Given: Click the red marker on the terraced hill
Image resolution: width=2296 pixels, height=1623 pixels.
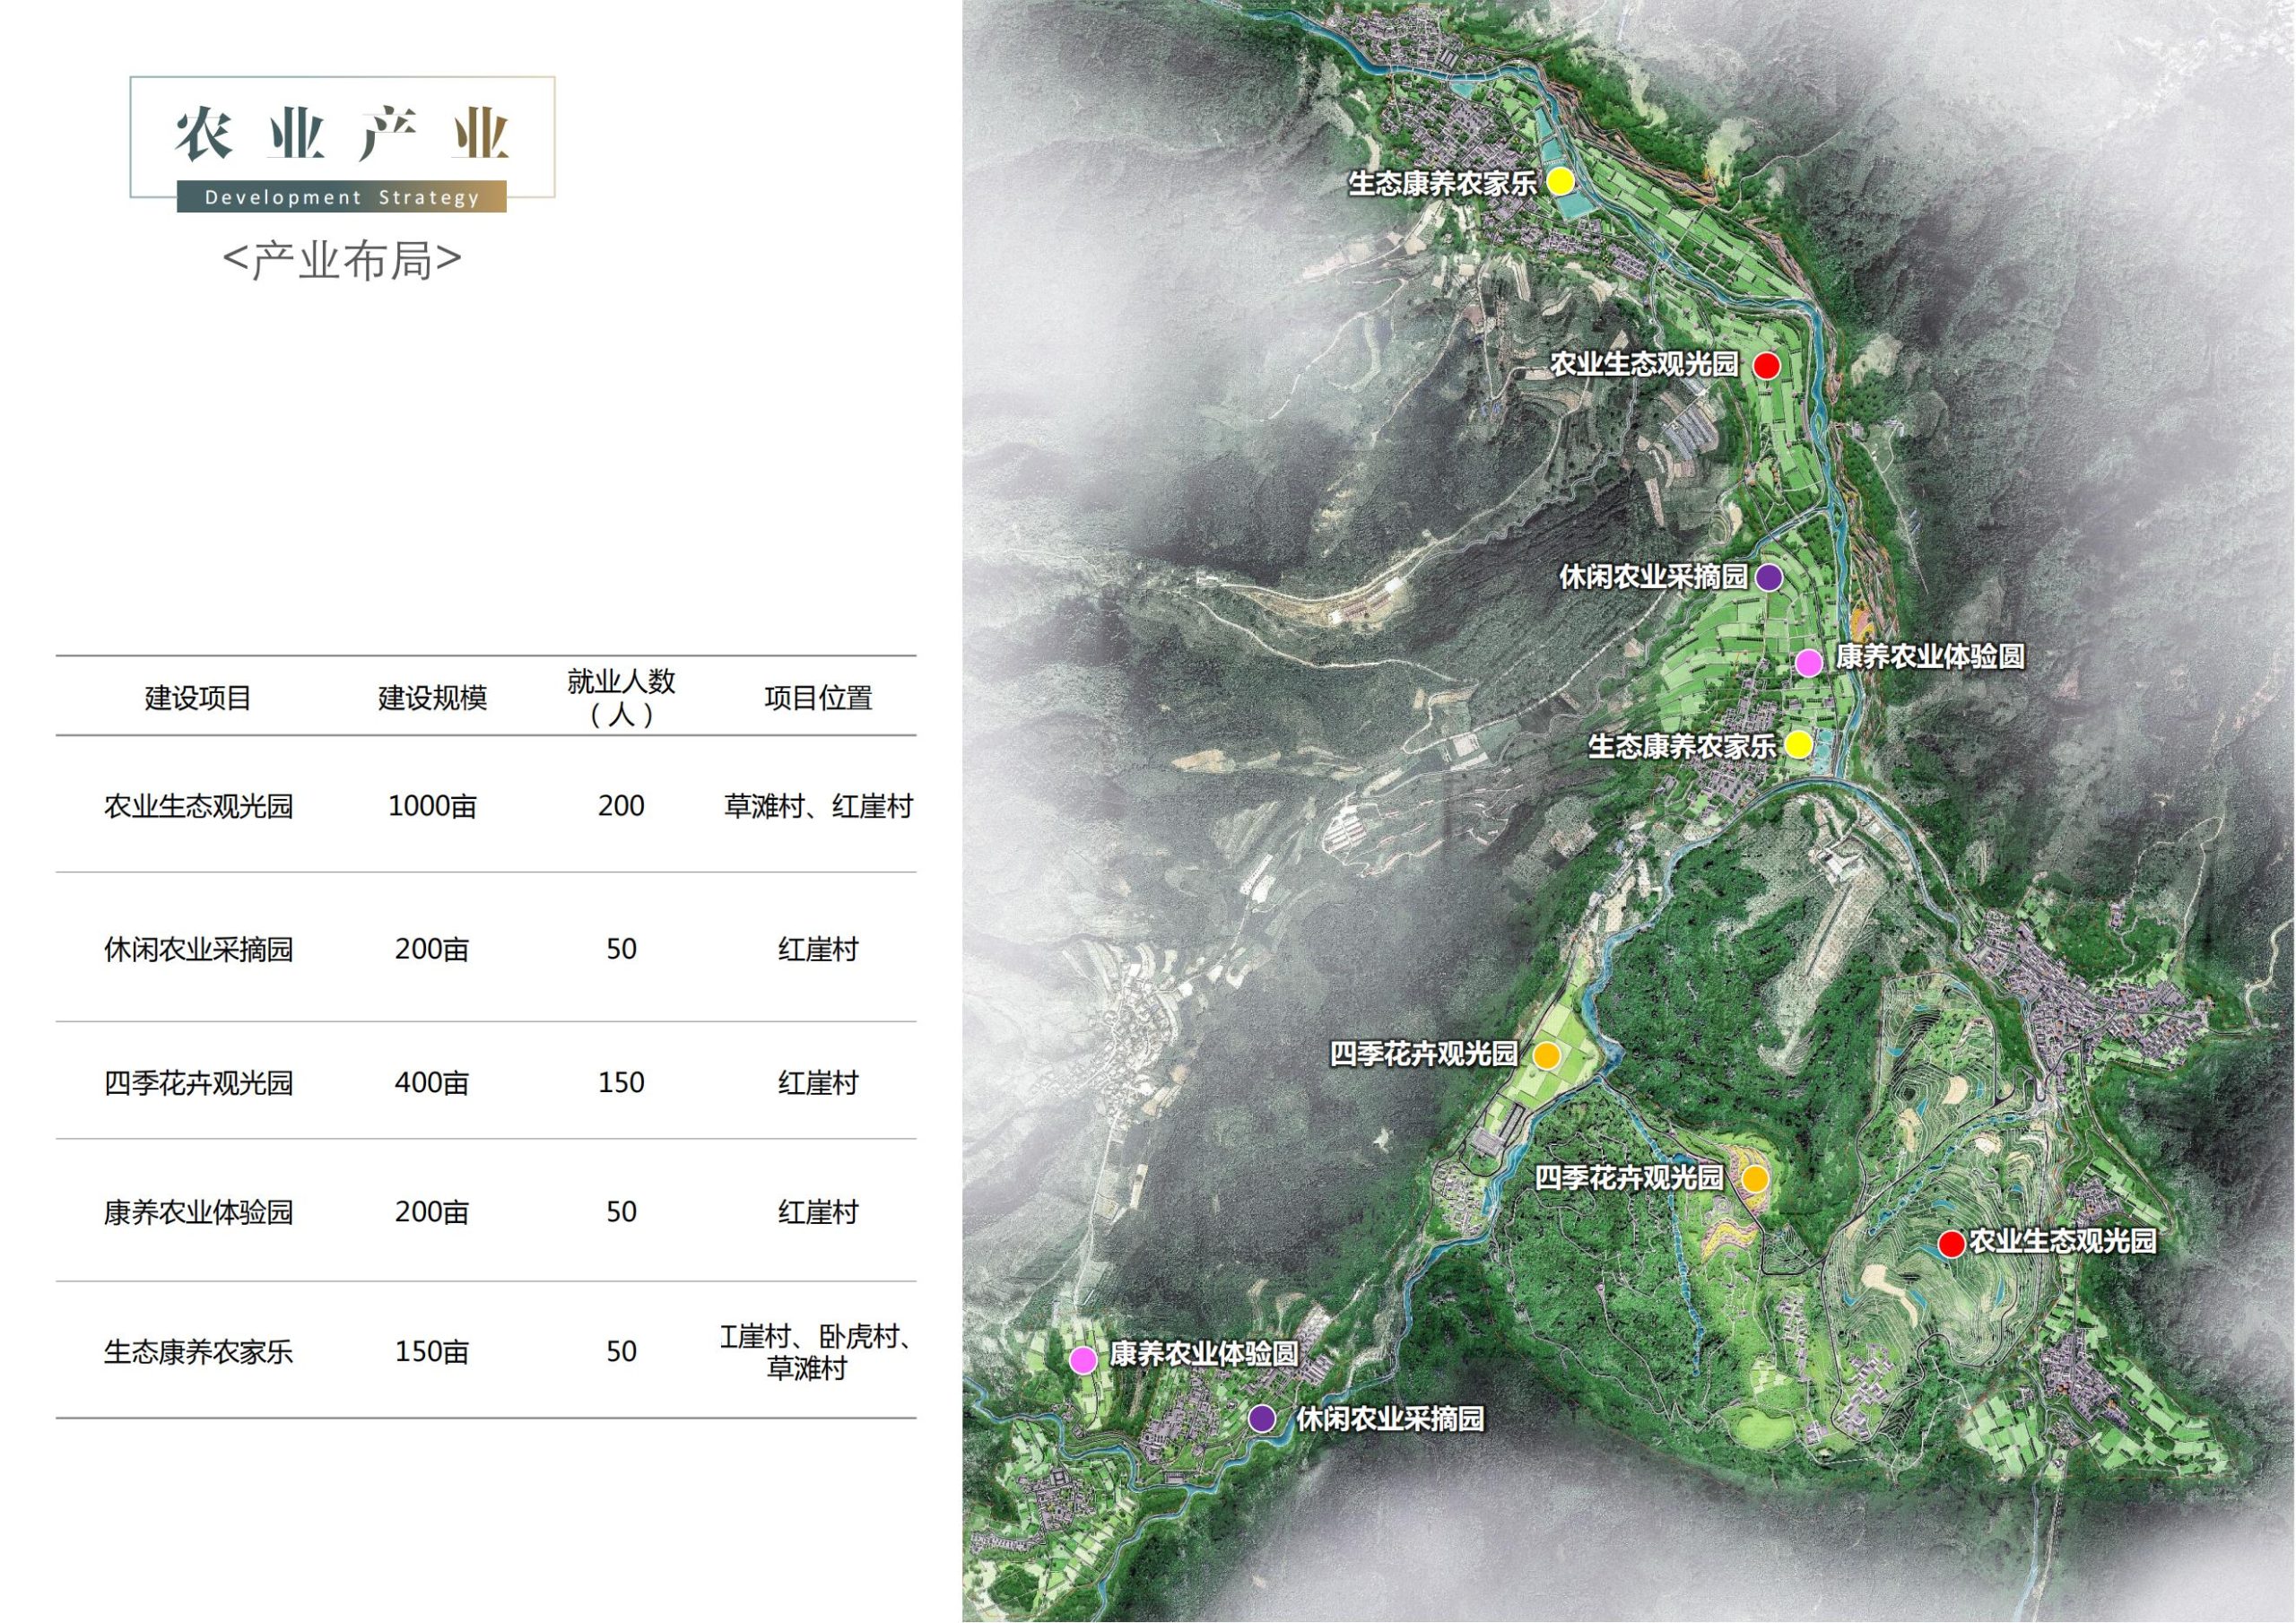Looking at the screenshot, I should 1951,1244.
